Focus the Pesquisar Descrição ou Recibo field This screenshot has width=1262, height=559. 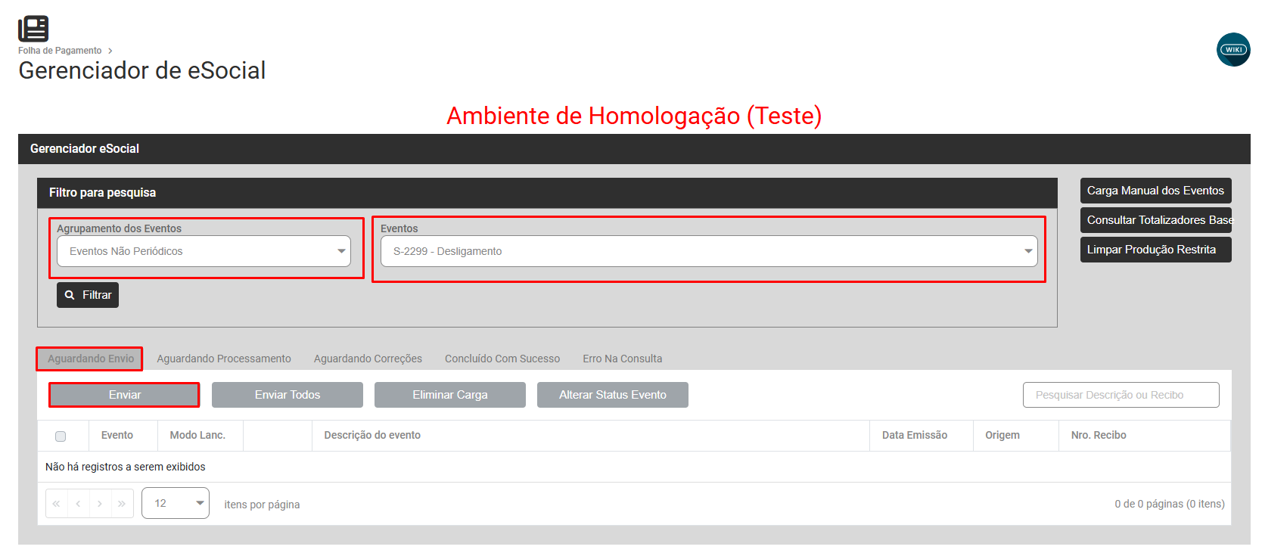(1121, 395)
